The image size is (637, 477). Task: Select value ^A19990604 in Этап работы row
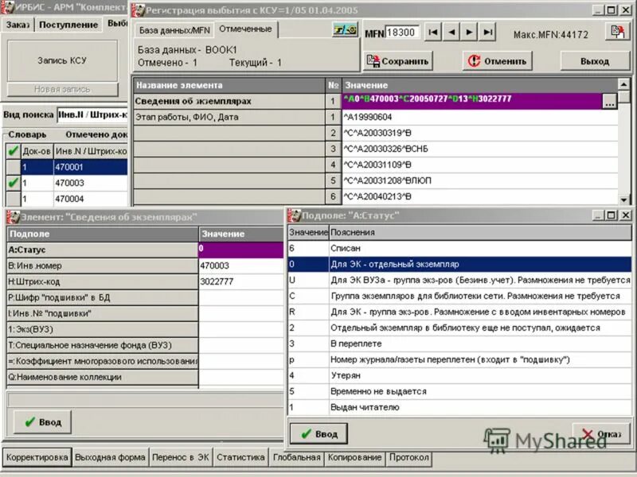[x=479, y=117]
